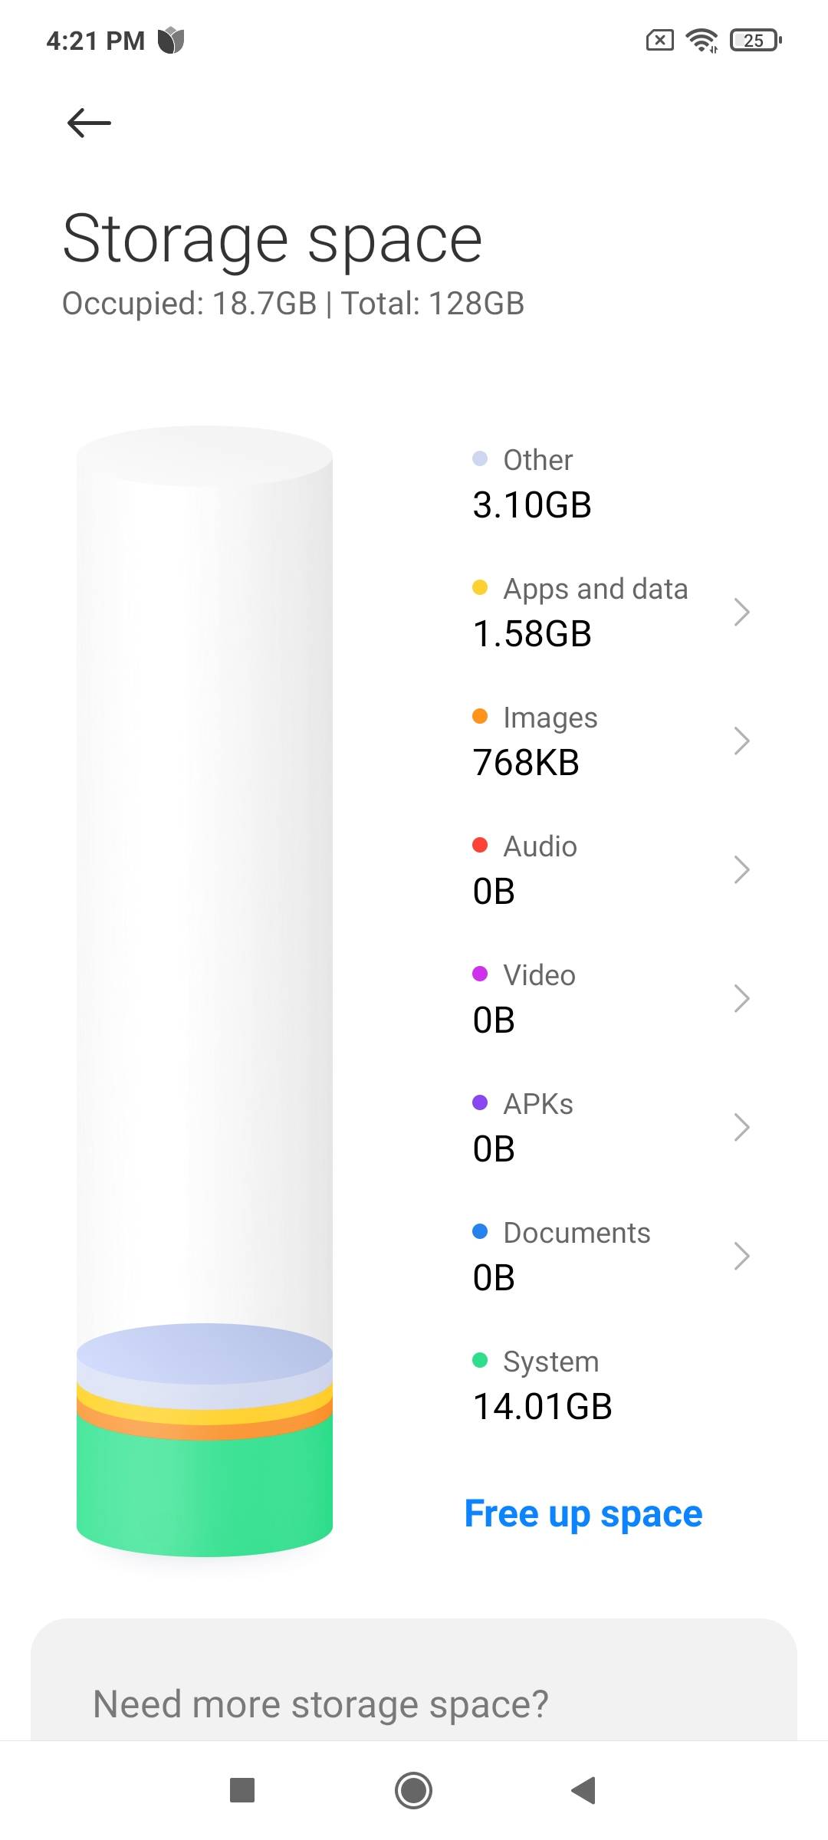
Task: Tap Free up space link
Action: 583,1513
